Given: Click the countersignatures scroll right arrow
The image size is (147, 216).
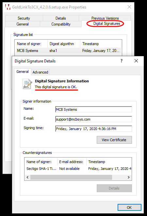Looking at the screenshot, I should coord(128,177).
